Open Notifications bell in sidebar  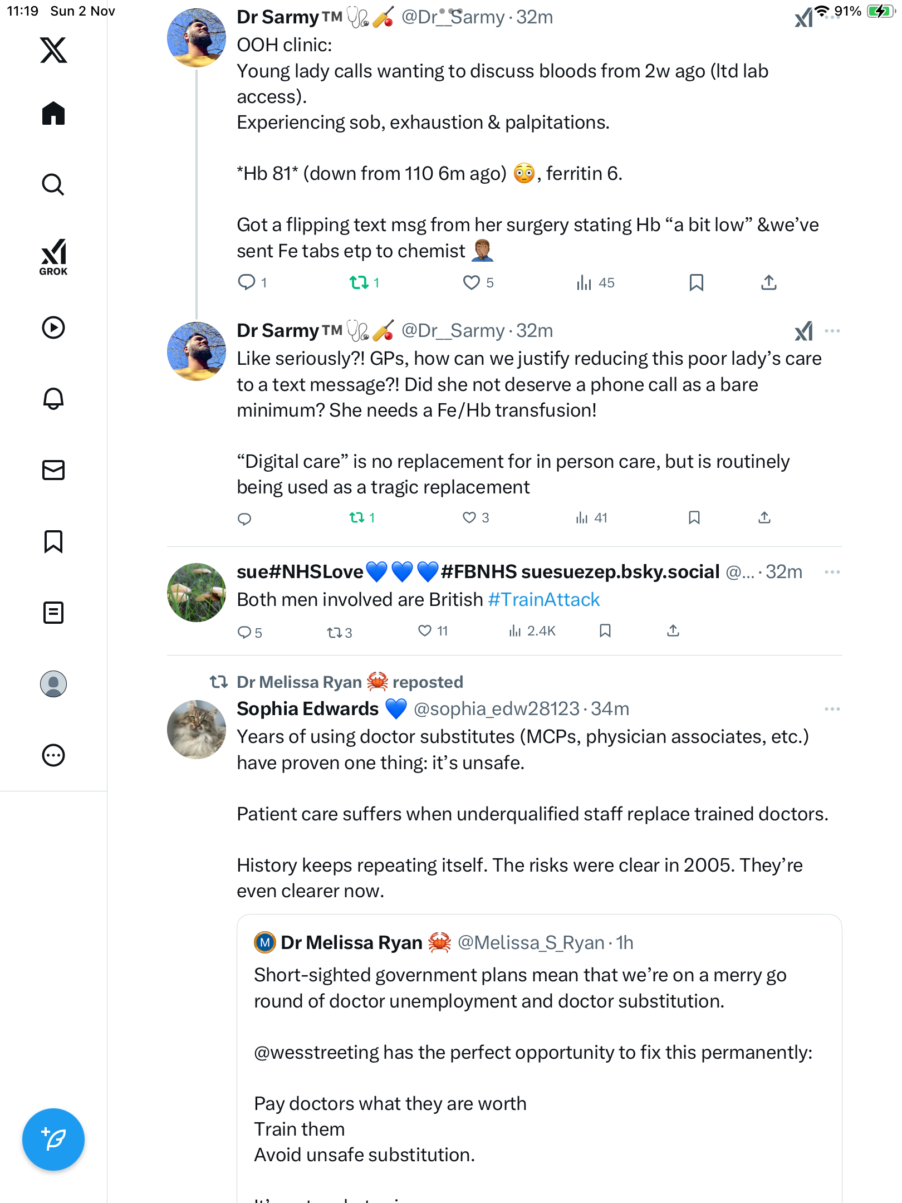pyautogui.click(x=53, y=399)
